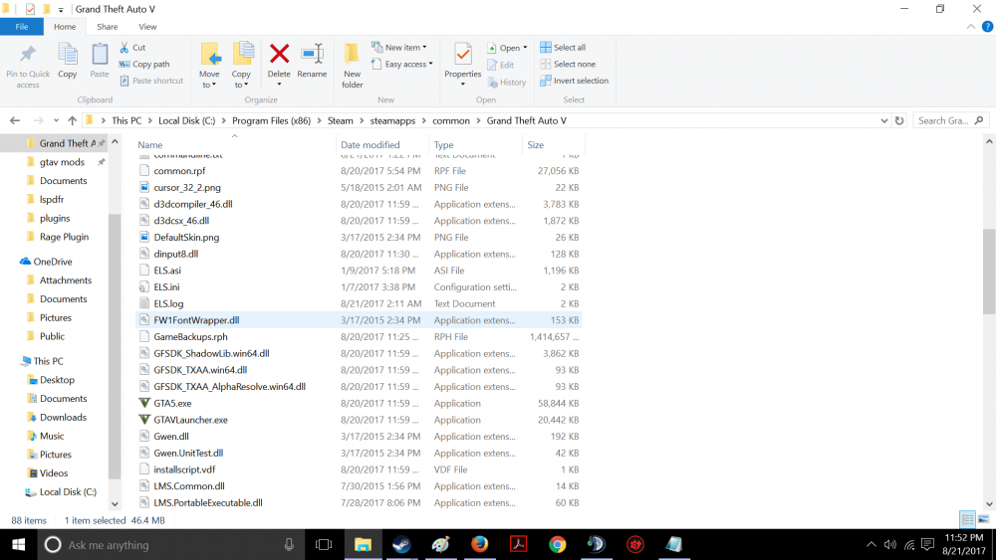
Task: Open the Copy to folder menu
Action: (242, 66)
